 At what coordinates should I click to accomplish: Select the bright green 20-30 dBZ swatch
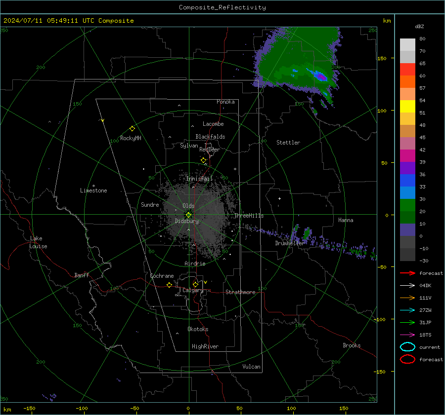pos(407,205)
